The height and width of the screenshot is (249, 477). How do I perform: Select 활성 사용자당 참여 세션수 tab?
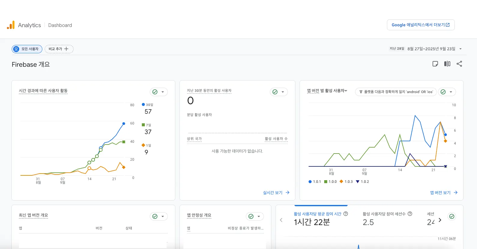(387, 219)
